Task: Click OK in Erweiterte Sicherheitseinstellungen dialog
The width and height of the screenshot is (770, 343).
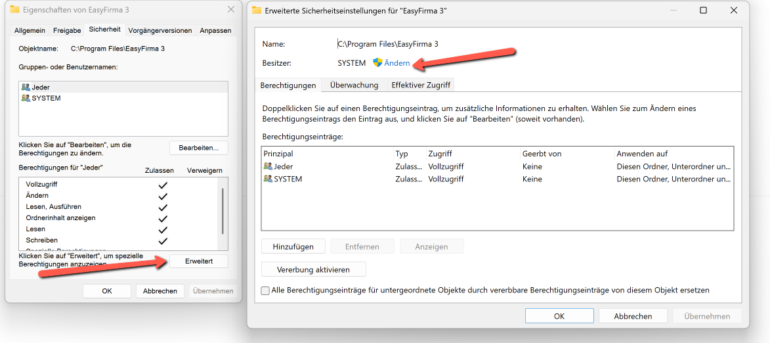Action: pyautogui.click(x=559, y=316)
